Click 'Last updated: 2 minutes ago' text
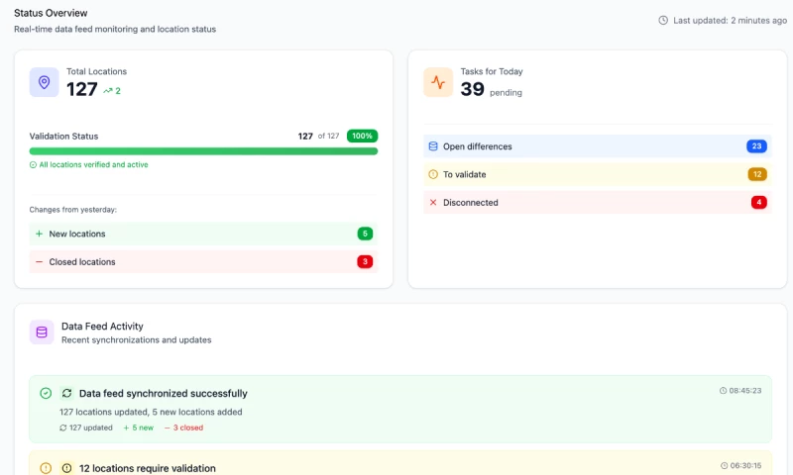 click(730, 20)
